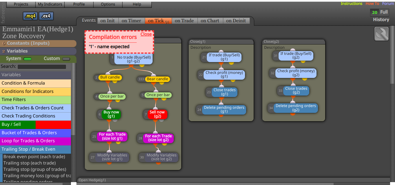Open the Projects menu
The width and height of the screenshot is (395, 185).
[21, 4]
